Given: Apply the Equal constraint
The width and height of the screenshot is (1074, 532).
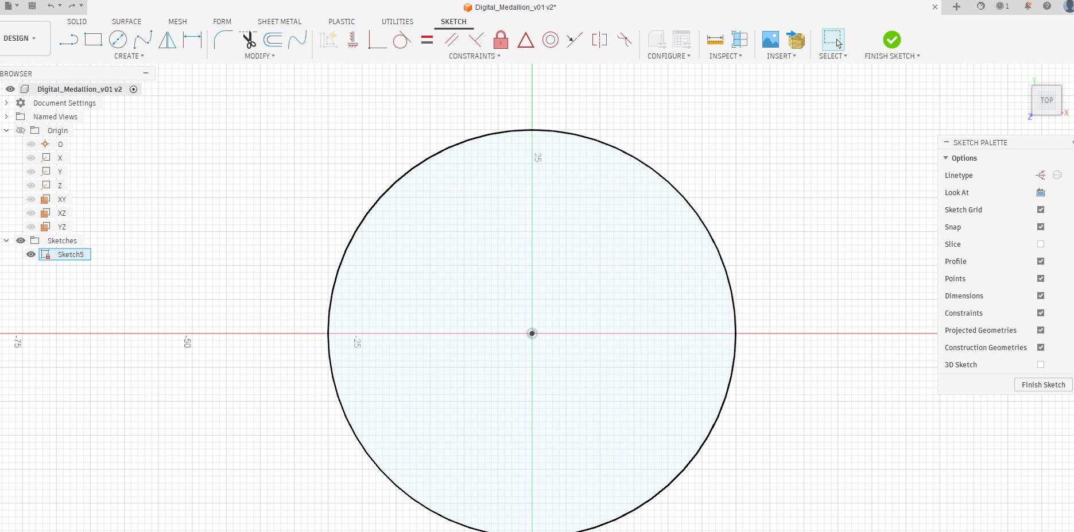Looking at the screenshot, I should click(x=427, y=40).
